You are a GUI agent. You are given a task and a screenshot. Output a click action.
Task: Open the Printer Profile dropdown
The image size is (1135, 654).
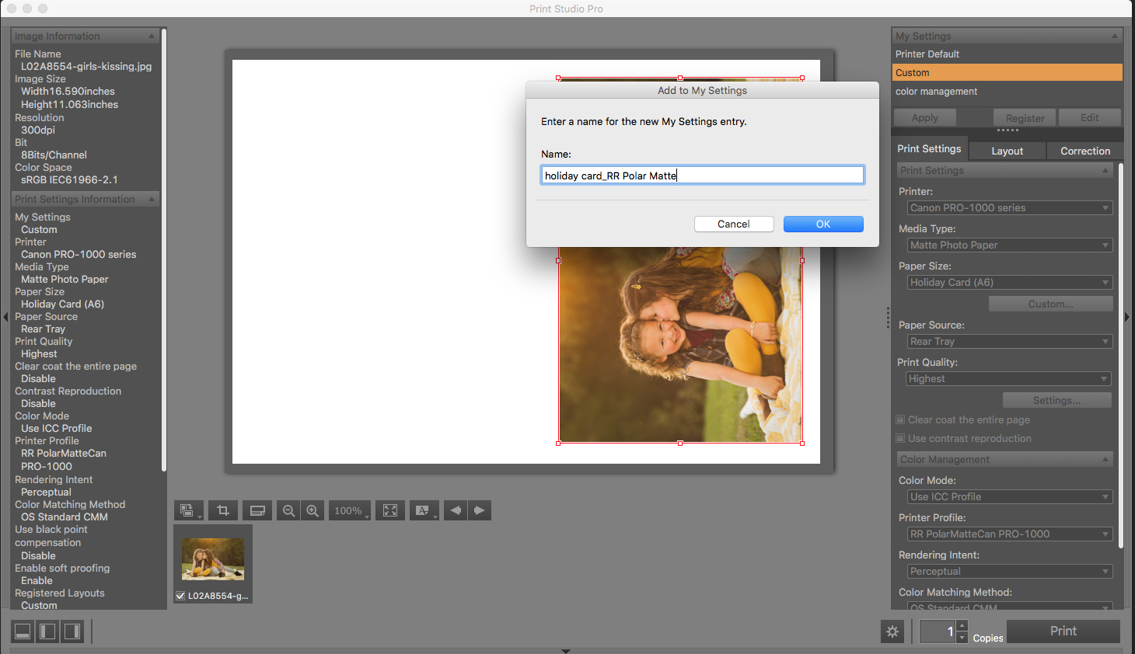click(1009, 534)
